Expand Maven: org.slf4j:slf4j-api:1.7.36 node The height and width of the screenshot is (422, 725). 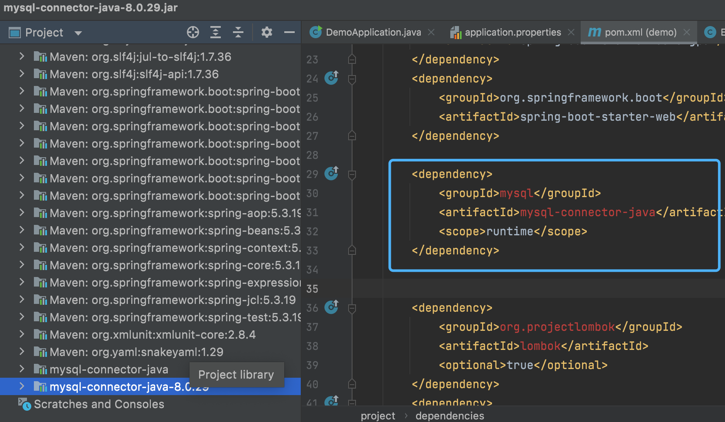22,74
